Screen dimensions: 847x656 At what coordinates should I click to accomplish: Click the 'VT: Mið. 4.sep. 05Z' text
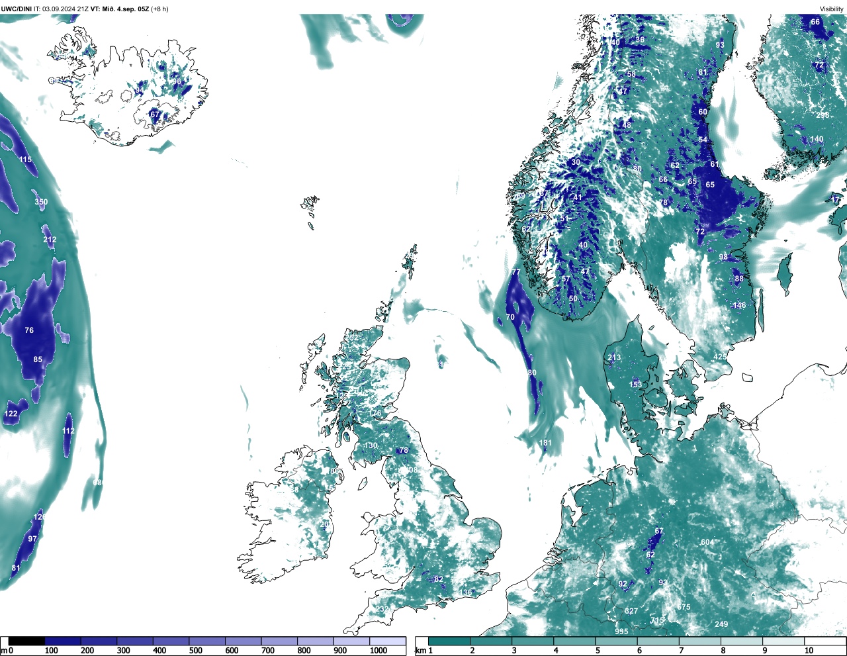pos(120,9)
